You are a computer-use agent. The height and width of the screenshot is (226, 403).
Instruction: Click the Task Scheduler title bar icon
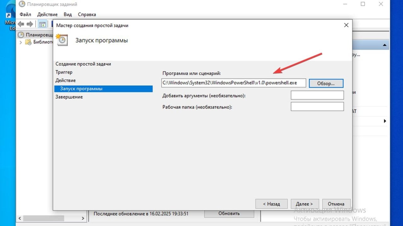pos(22,4)
